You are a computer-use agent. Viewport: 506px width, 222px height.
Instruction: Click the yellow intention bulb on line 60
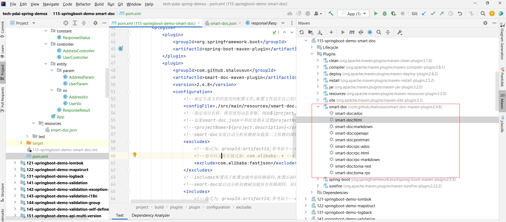pos(135,154)
